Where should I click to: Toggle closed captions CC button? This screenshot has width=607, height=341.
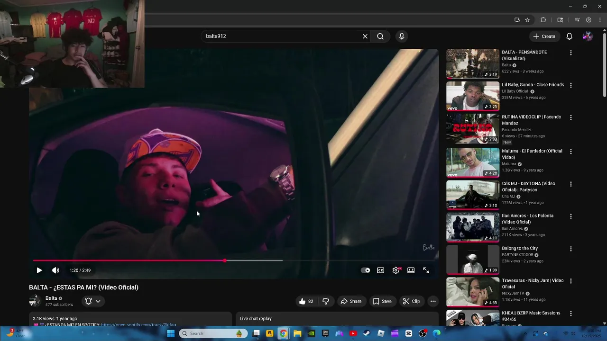(x=381, y=270)
